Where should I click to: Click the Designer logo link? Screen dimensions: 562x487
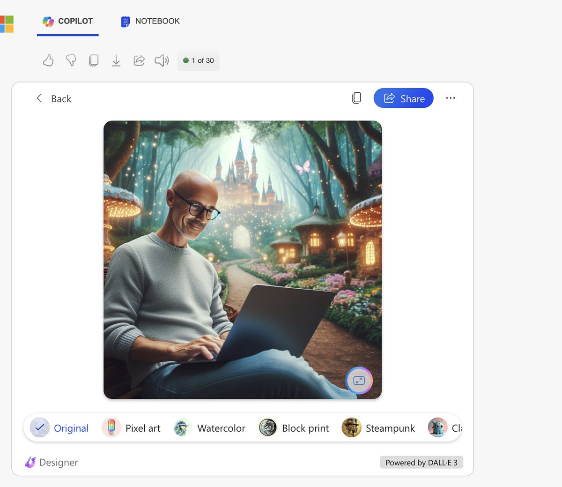click(x=52, y=462)
